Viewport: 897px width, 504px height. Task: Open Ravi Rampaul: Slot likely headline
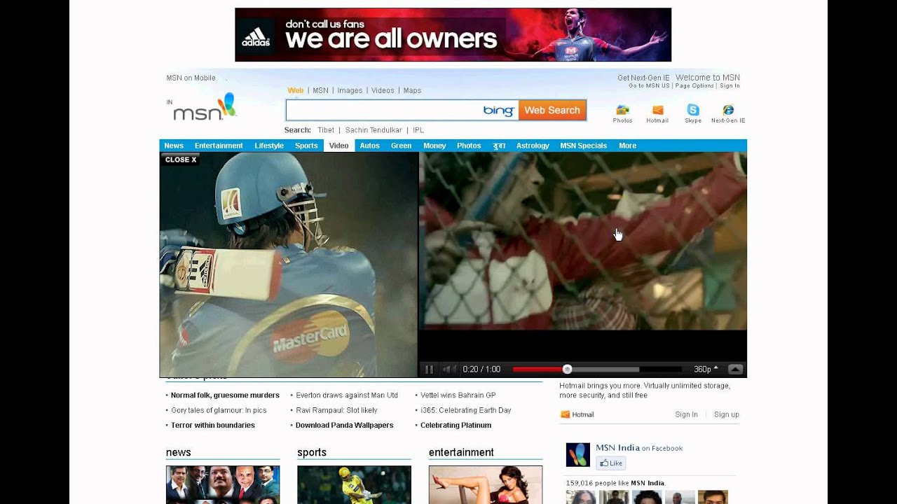click(336, 410)
